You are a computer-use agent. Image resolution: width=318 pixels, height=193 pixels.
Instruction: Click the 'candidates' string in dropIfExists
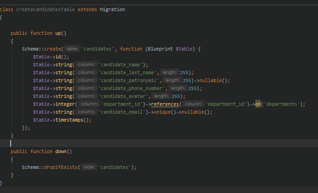click(x=114, y=167)
